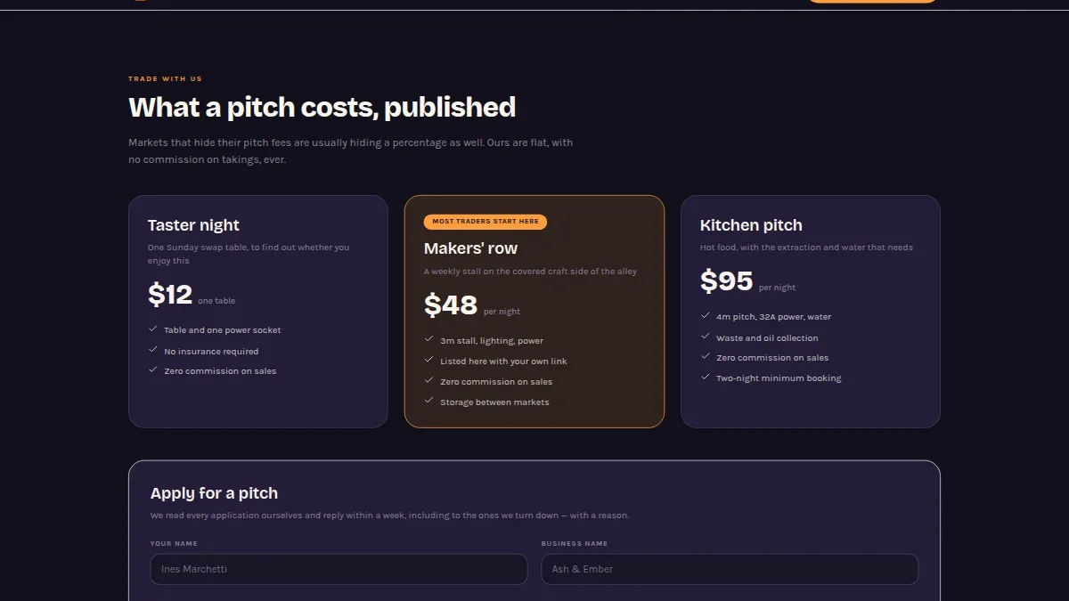The height and width of the screenshot is (601, 1069).
Task: Click the checkmark next to Listed here with your own link
Action: (x=429, y=360)
